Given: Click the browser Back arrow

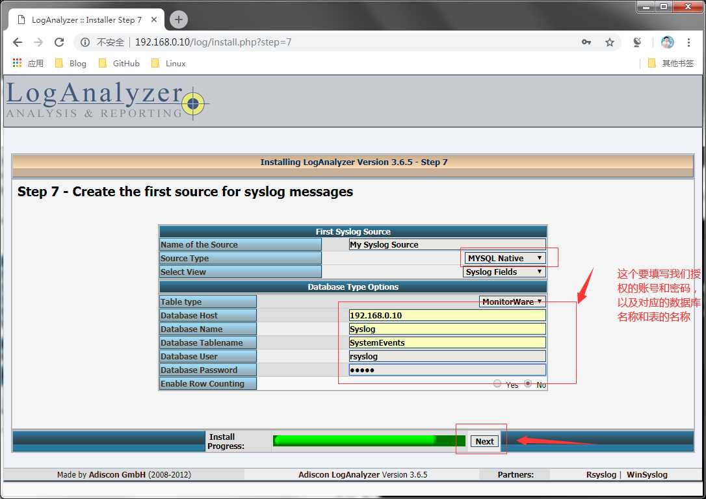Looking at the screenshot, I should [18, 42].
